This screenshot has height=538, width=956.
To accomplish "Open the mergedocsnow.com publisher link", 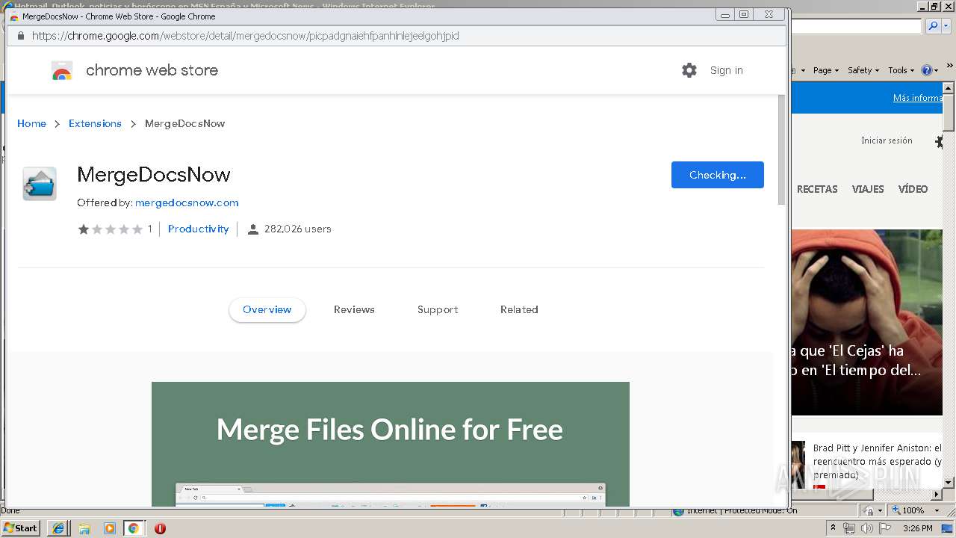I will pos(187,202).
